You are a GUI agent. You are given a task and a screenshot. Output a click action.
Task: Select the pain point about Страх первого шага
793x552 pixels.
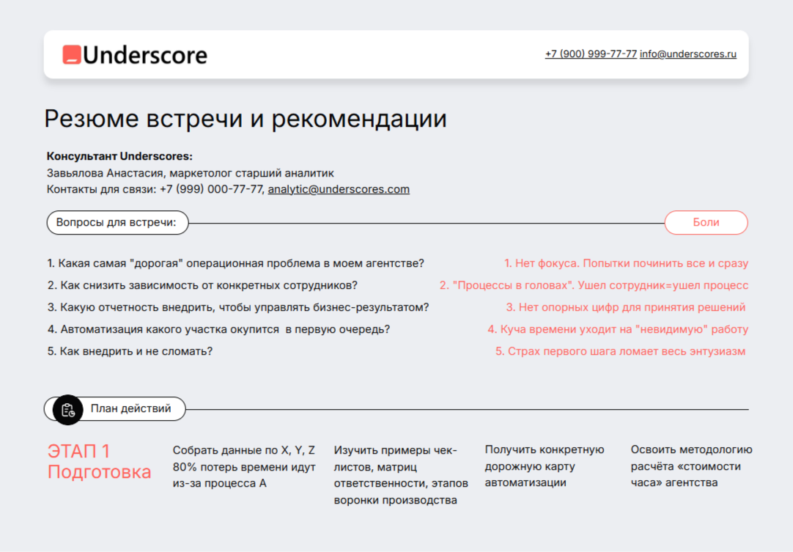click(620, 351)
